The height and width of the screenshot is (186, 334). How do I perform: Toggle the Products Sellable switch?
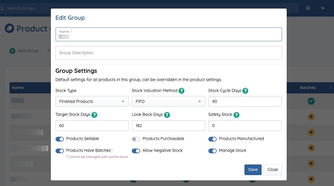tap(60, 139)
